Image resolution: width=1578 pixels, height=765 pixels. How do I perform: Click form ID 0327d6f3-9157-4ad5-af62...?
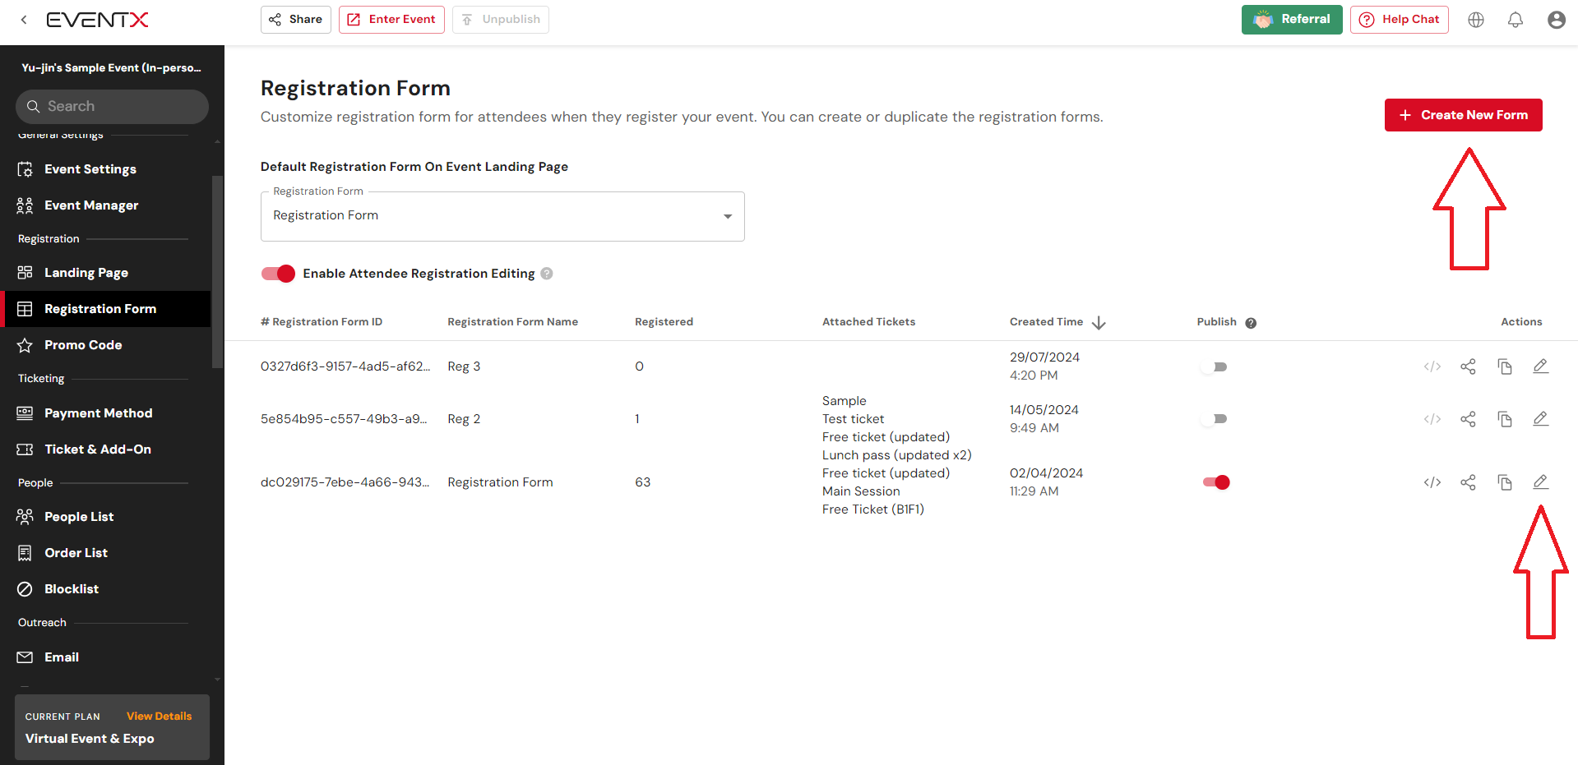tap(345, 366)
